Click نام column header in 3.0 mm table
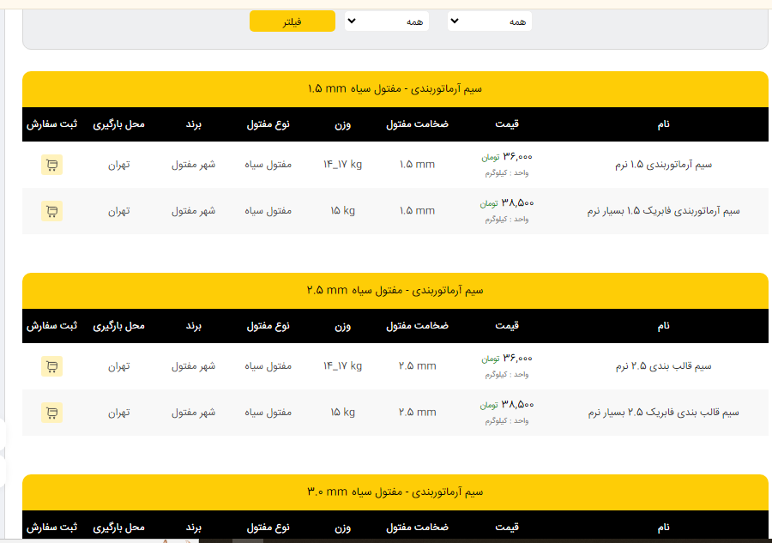The width and height of the screenshot is (772, 543). point(663,527)
